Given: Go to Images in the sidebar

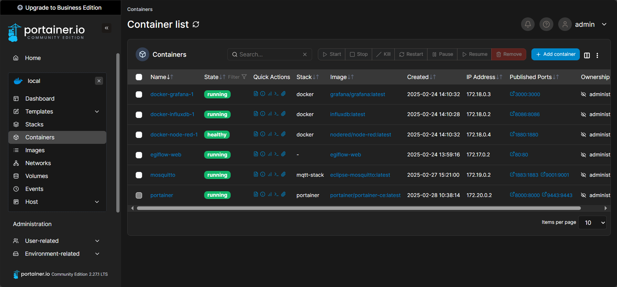Looking at the screenshot, I should click(35, 150).
